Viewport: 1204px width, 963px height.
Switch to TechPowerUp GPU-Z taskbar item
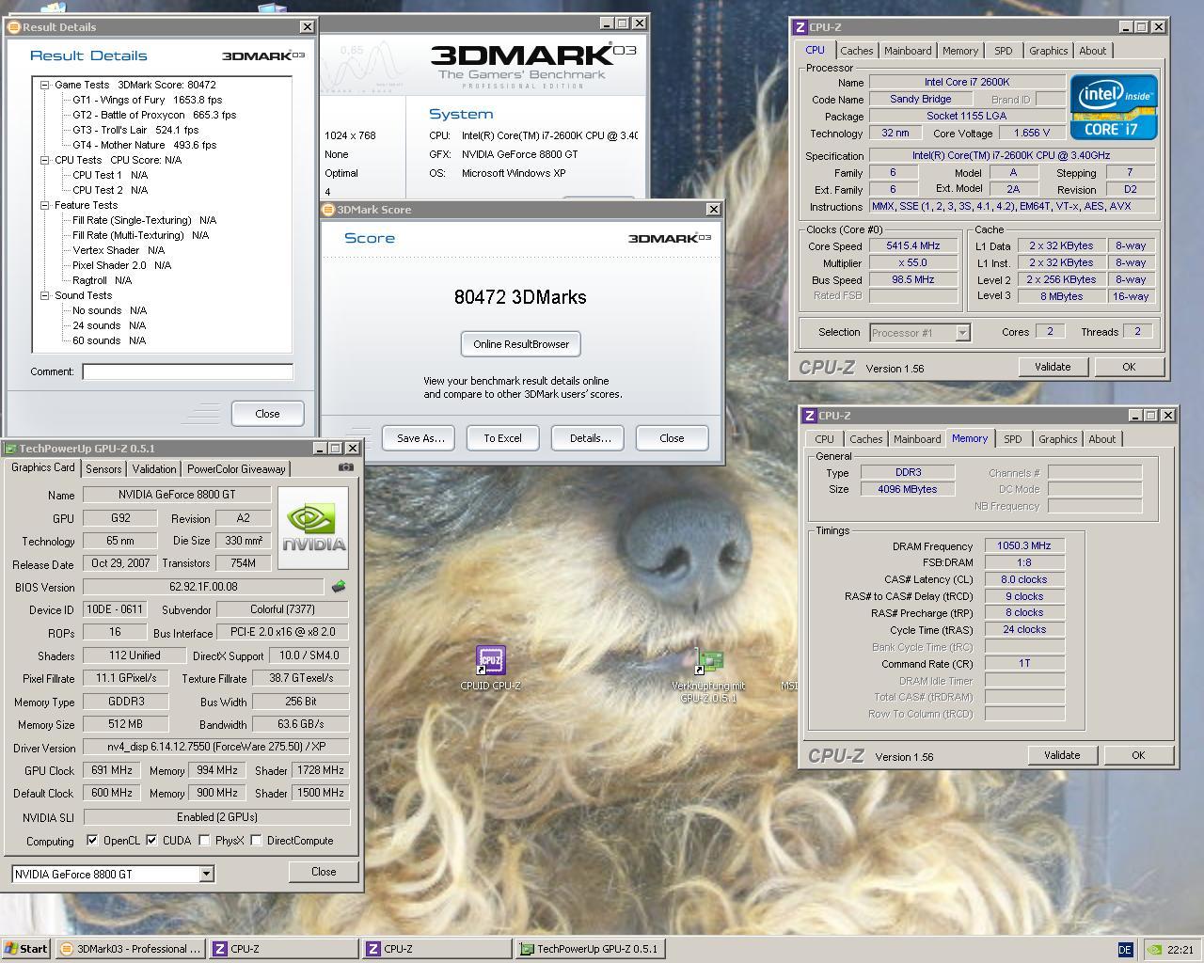pos(590,949)
